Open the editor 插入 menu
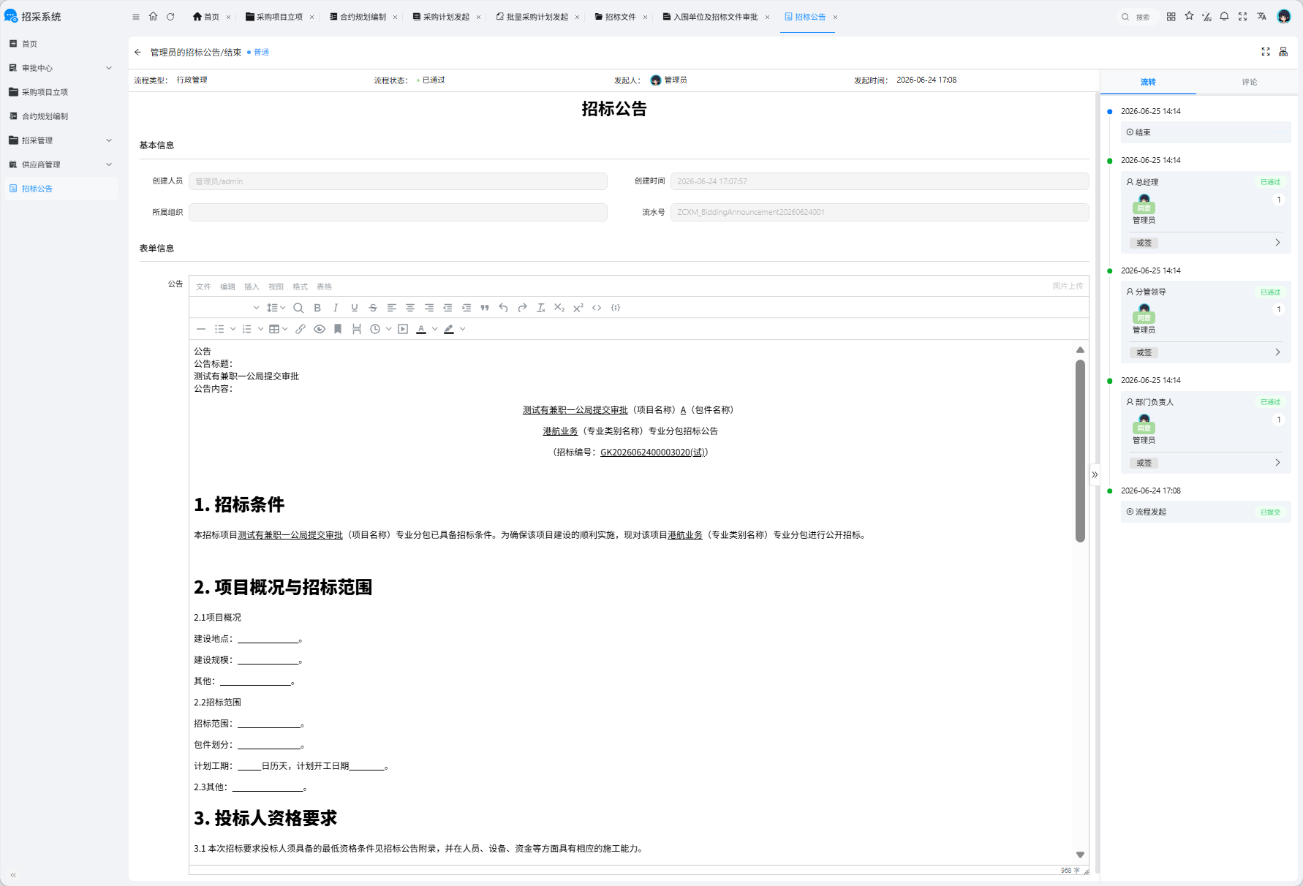This screenshot has width=1303, height=886. coord(252,287)
